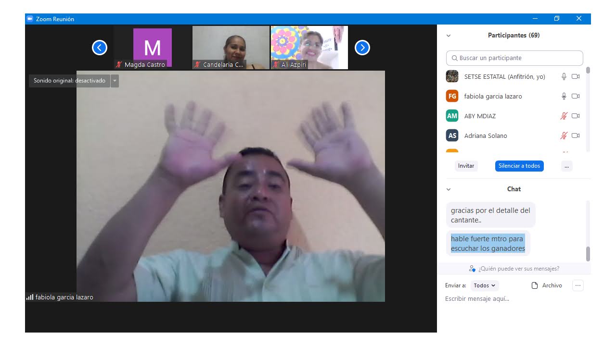Show next video thumbnails with right arrow
The height and width of the screenshot is (346, 616).
pyautogui.click(x=362, y=48)
